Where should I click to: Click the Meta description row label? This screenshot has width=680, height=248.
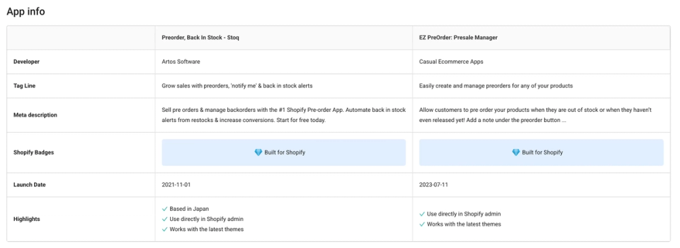(x=35, y=115)
